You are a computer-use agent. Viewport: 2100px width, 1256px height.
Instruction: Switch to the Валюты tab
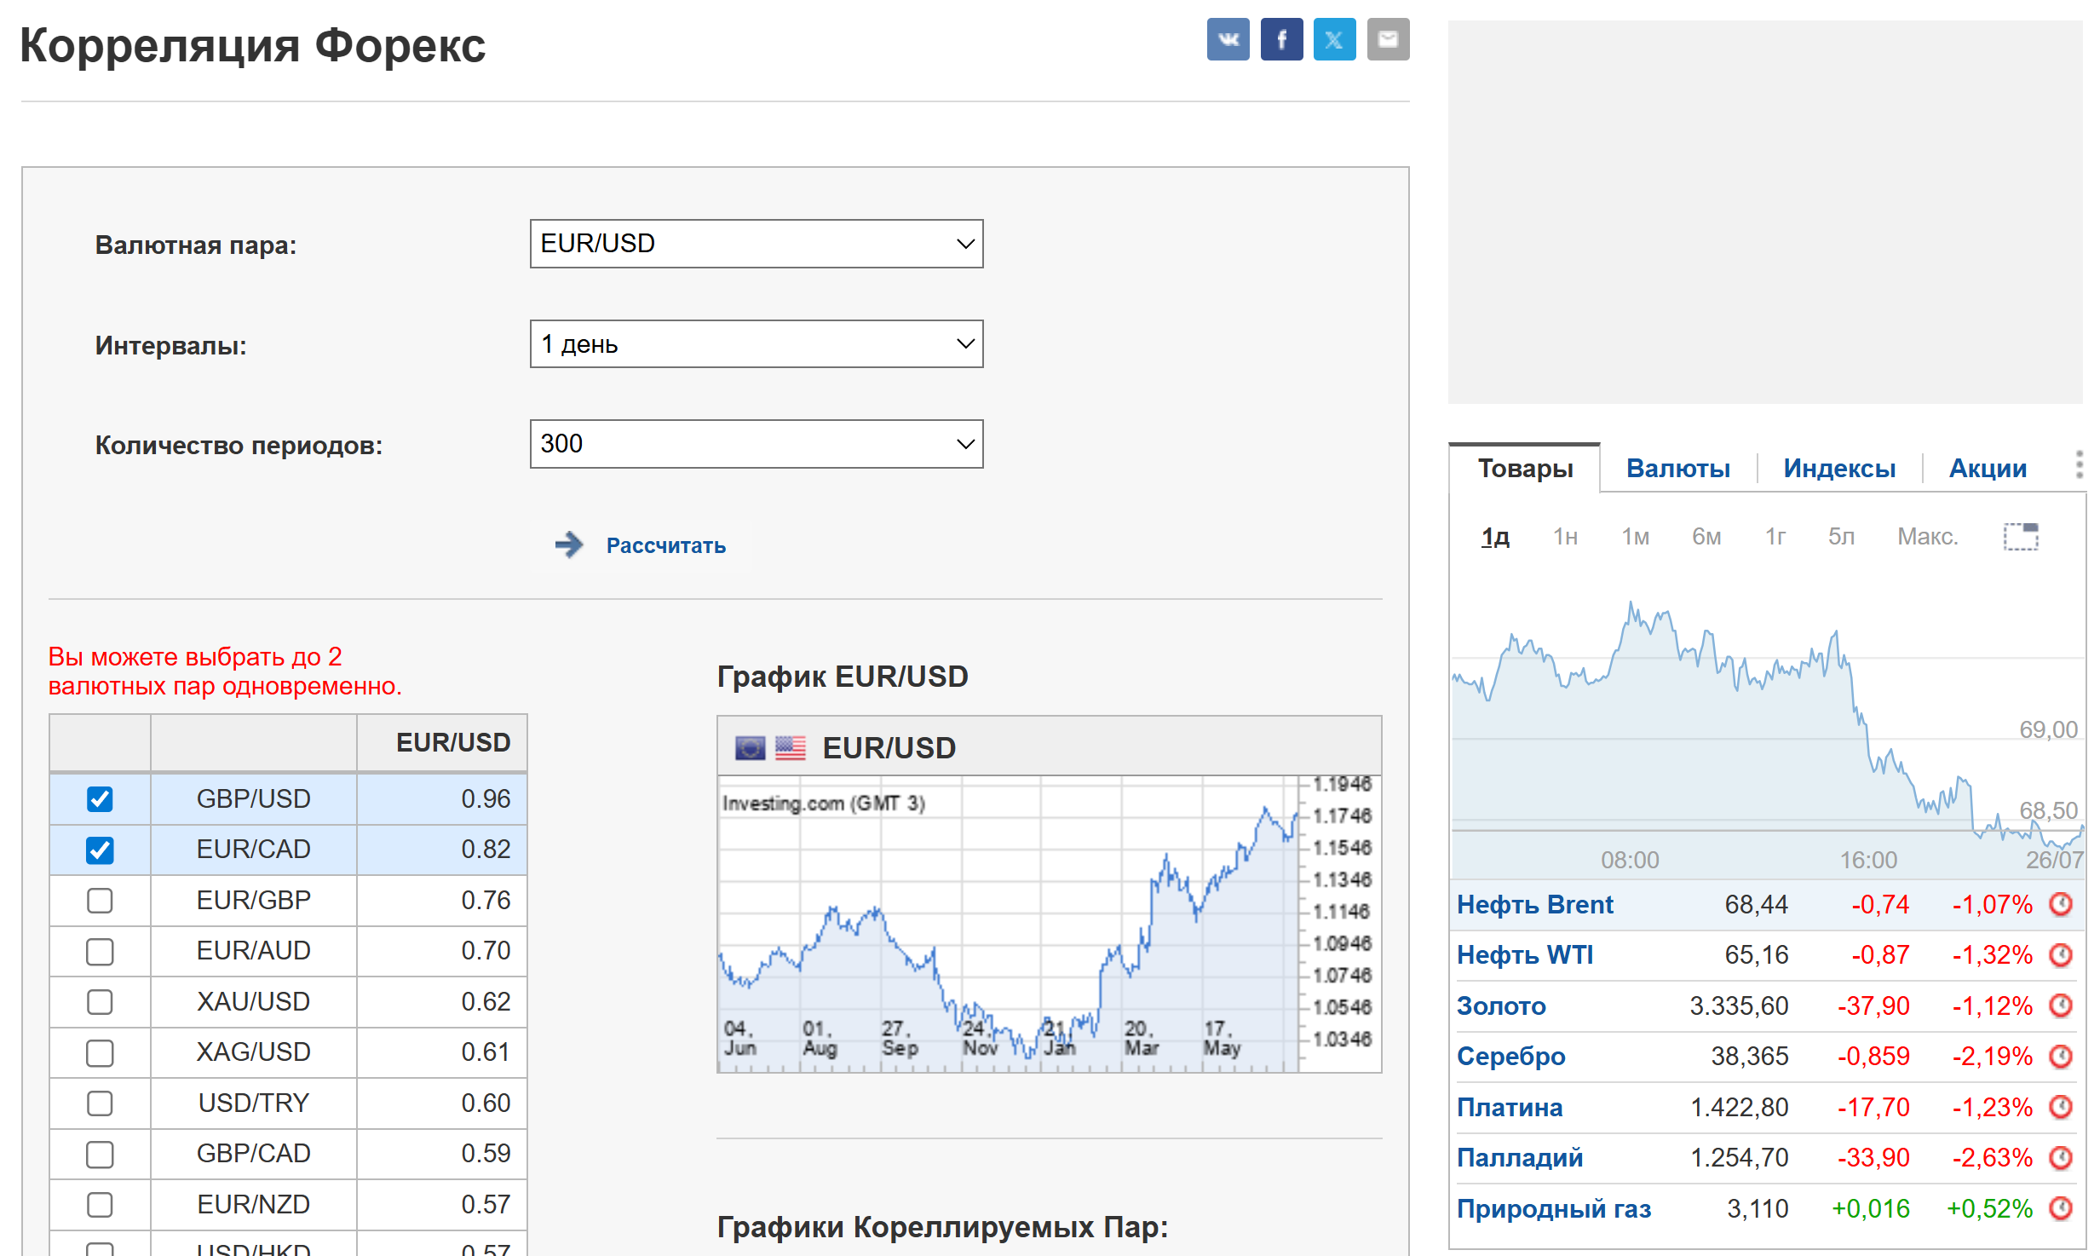tap(1677, 468)
